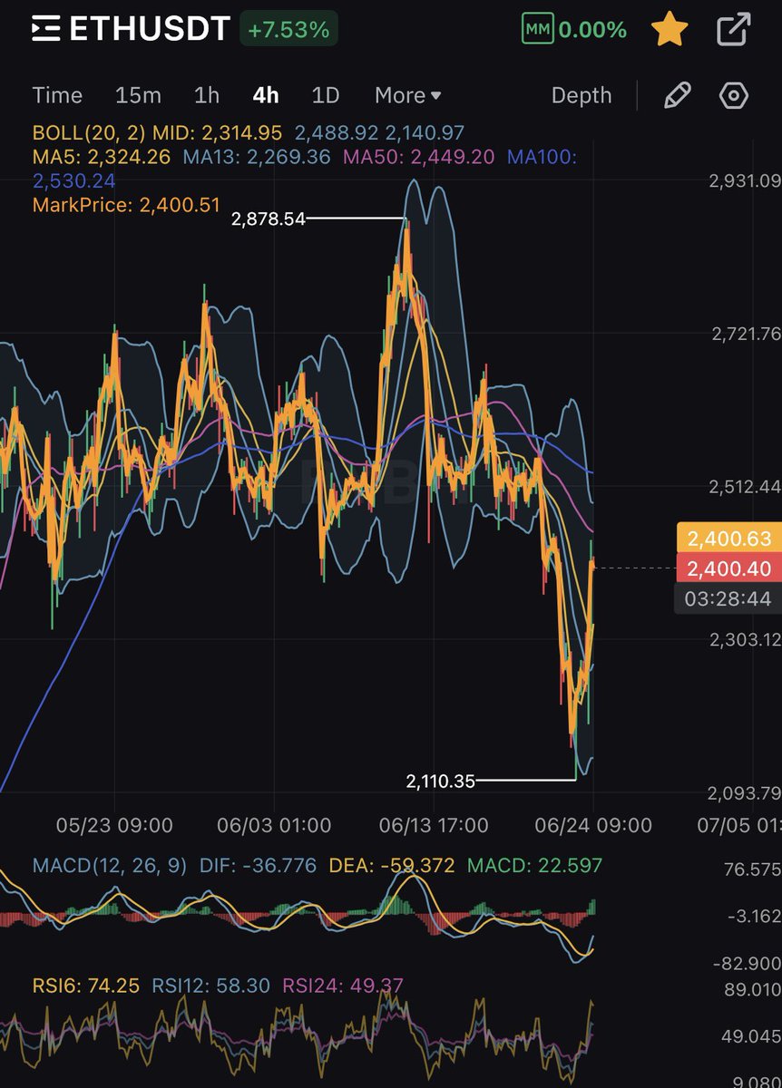Image resolution: width=782 pixels, height=1088 pixels.
Task: Tap the 06/24 09:00 time label
Action: pyautogui.click(x=593, y=825)
